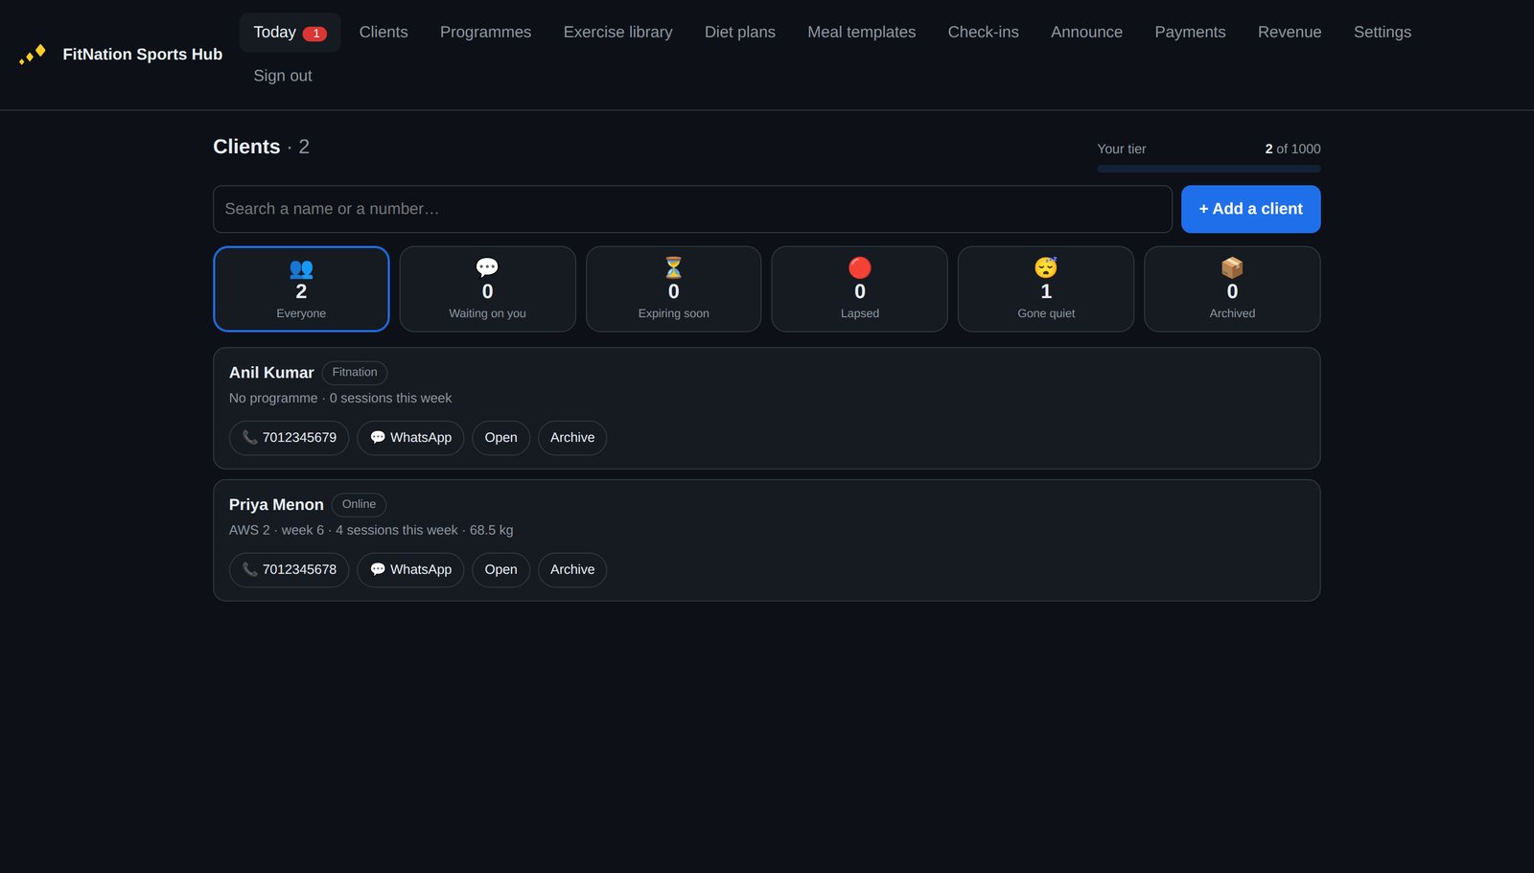Filter by Waiting on you
1534x873 pixels.
tap(487, 289)
